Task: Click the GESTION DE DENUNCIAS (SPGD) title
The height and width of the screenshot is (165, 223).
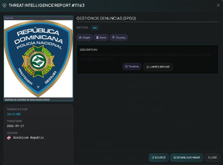Action: [106, 18]
